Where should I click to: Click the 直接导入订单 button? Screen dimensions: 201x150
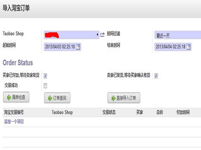point(124,98)
